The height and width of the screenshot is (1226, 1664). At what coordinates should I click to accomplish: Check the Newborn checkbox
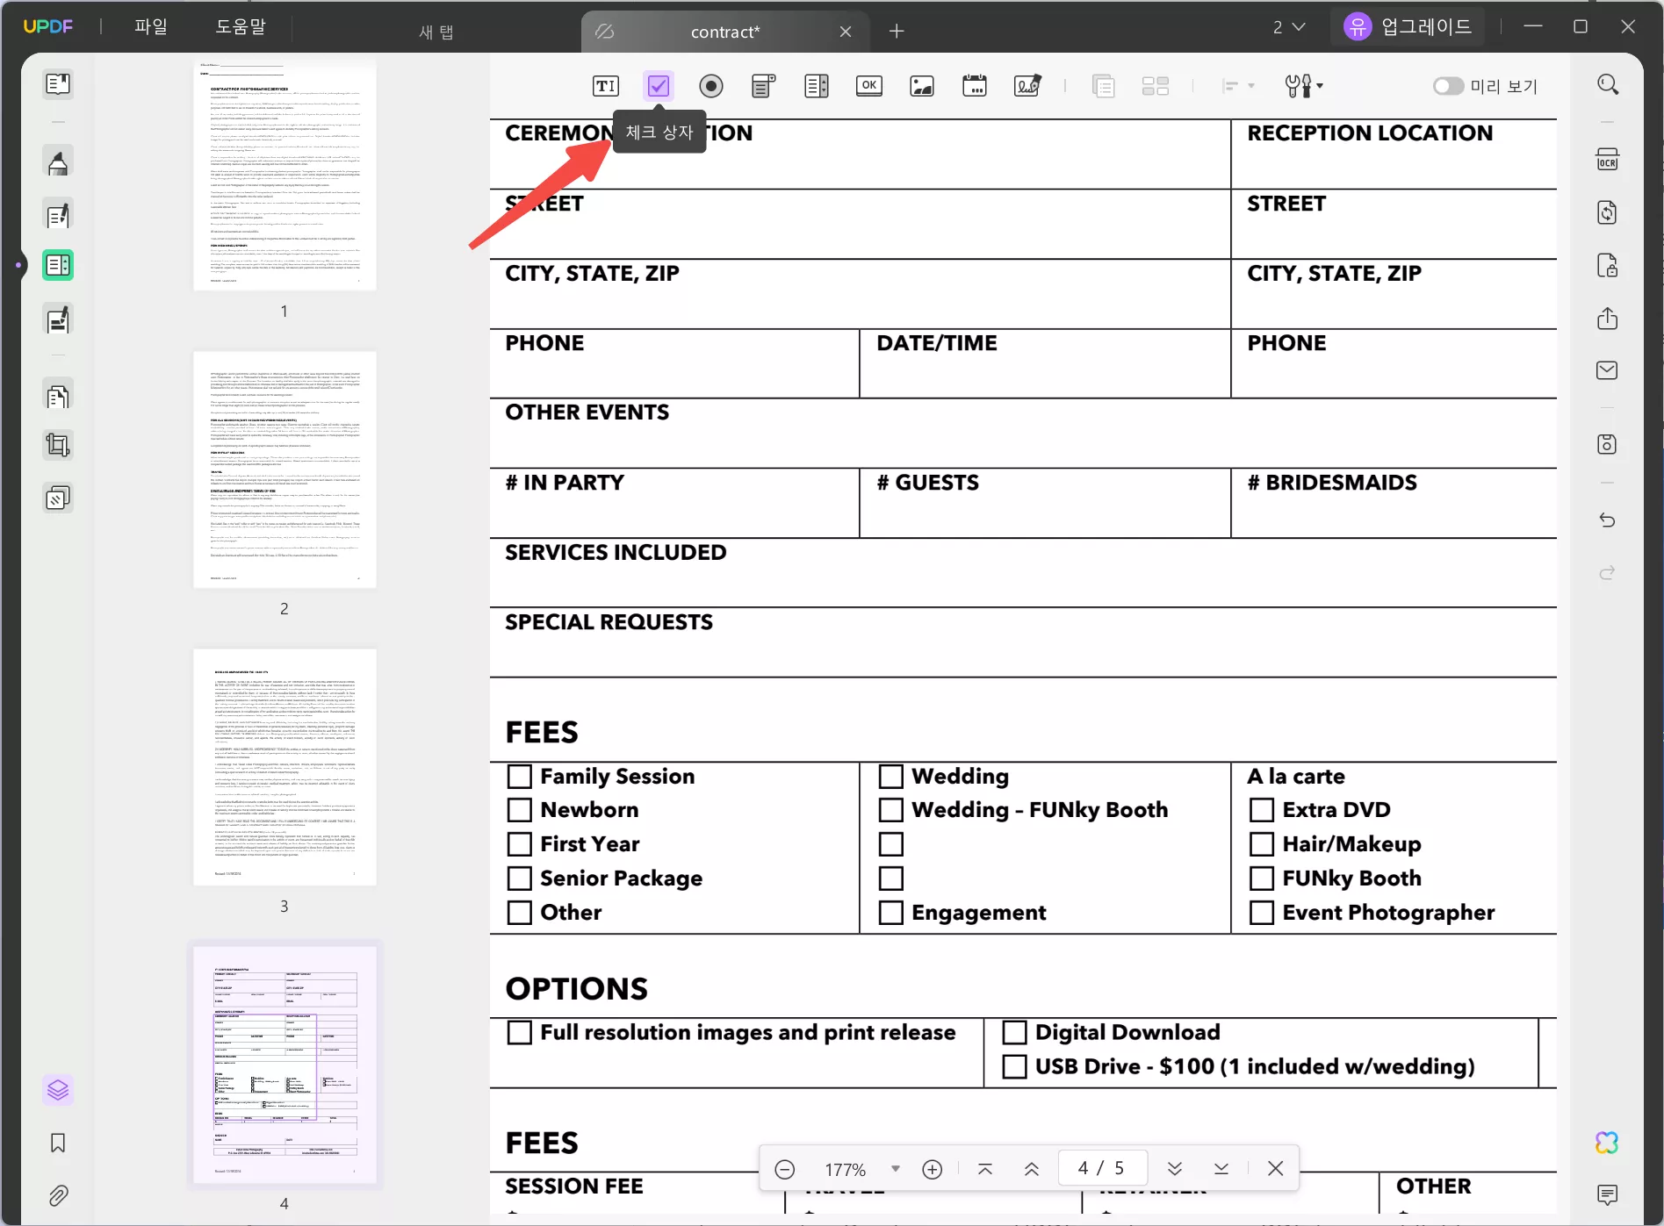click(x=520, y=810)
